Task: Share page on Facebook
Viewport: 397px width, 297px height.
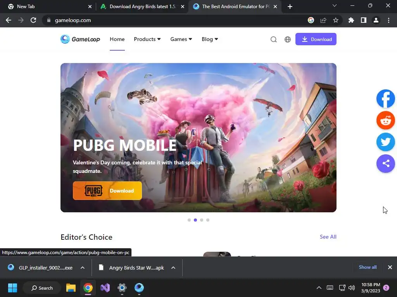Action: 386,99
